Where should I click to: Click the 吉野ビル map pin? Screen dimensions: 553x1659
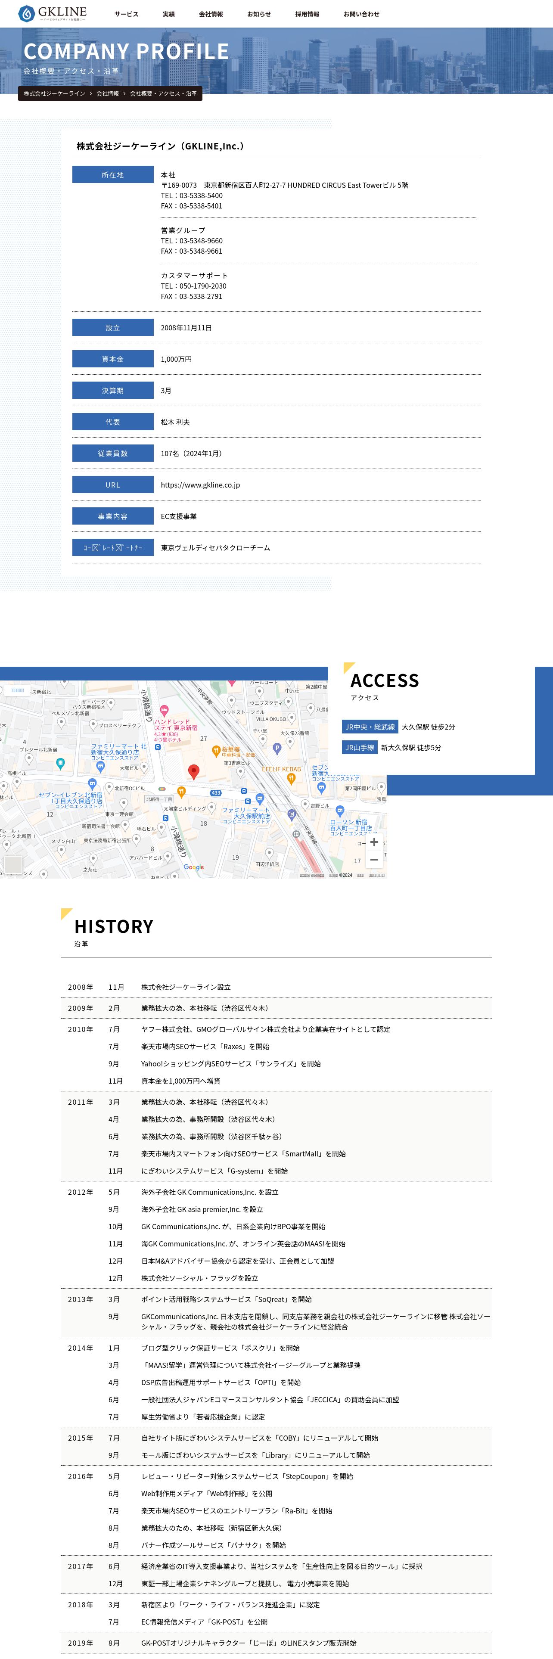304,805
